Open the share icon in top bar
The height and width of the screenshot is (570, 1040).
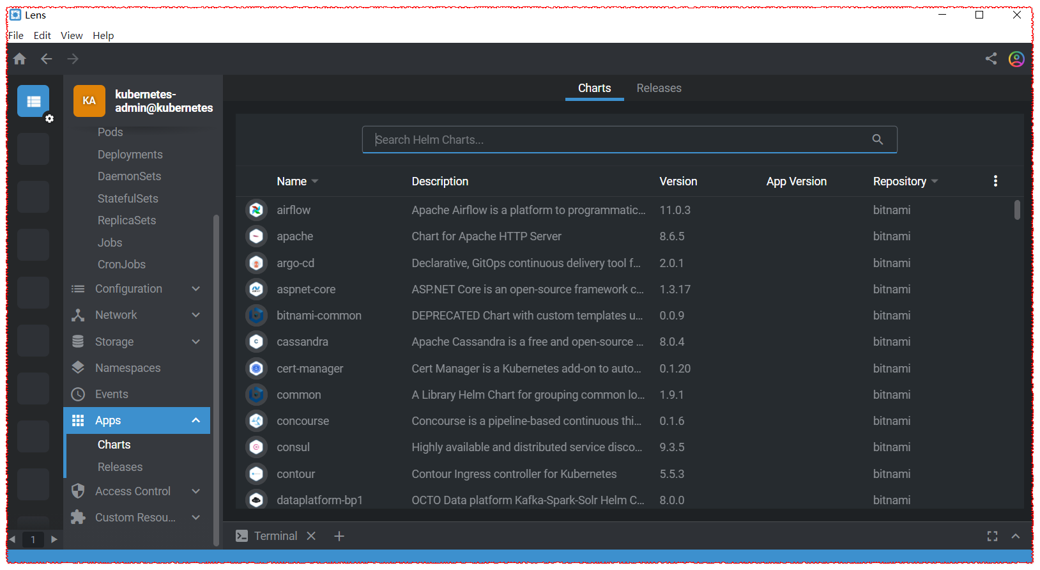[x=991, y=59]
